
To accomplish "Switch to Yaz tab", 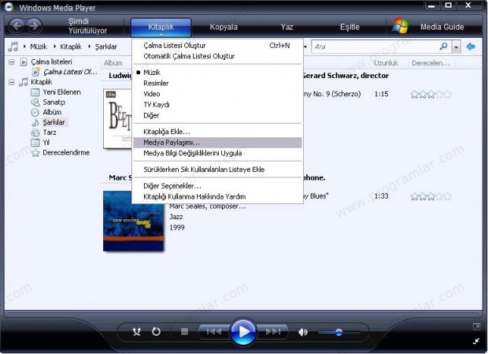I will point(287,27).
